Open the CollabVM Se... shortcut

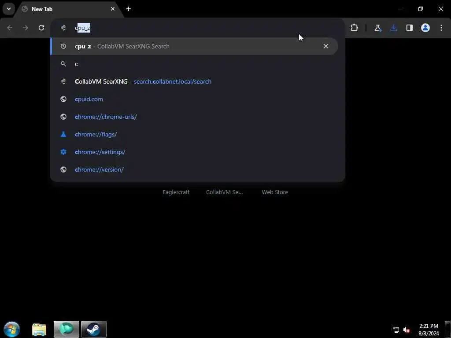point(224,192)
